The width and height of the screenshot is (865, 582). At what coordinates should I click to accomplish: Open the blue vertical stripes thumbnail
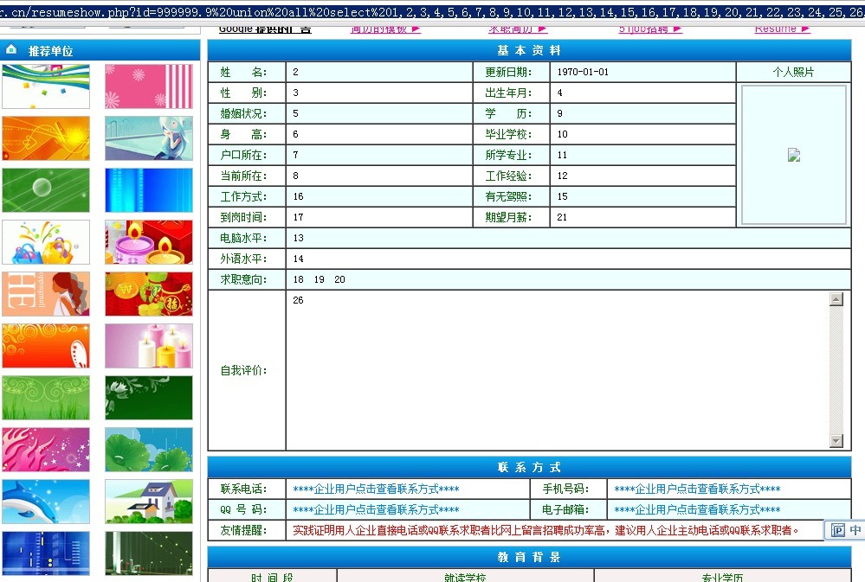click(149, 190)
